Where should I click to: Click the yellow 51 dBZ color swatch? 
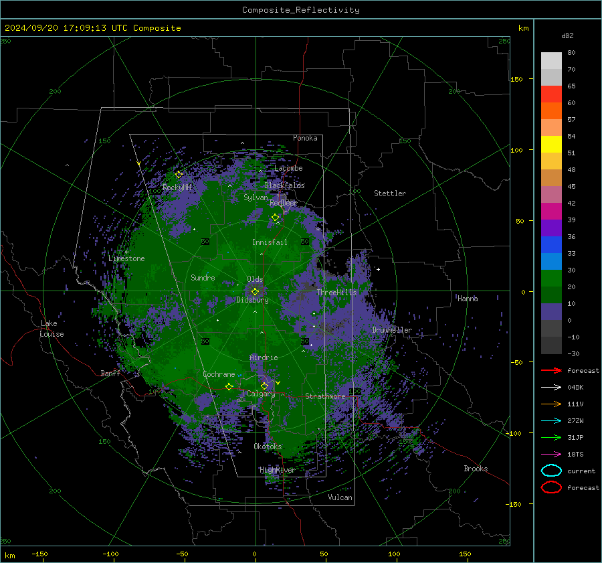551,144
